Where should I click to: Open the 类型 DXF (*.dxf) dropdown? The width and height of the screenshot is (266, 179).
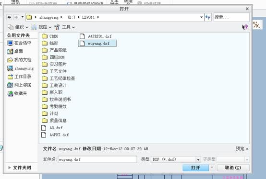click(176, 159)
